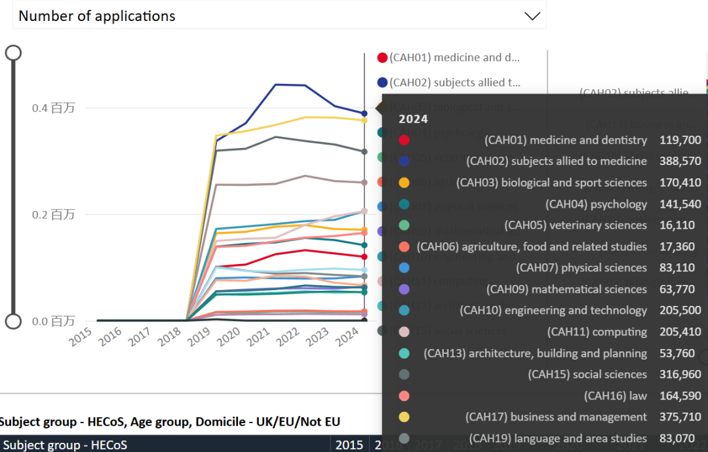Click yellow swatch for business and management tooltip row

(404, 417)
